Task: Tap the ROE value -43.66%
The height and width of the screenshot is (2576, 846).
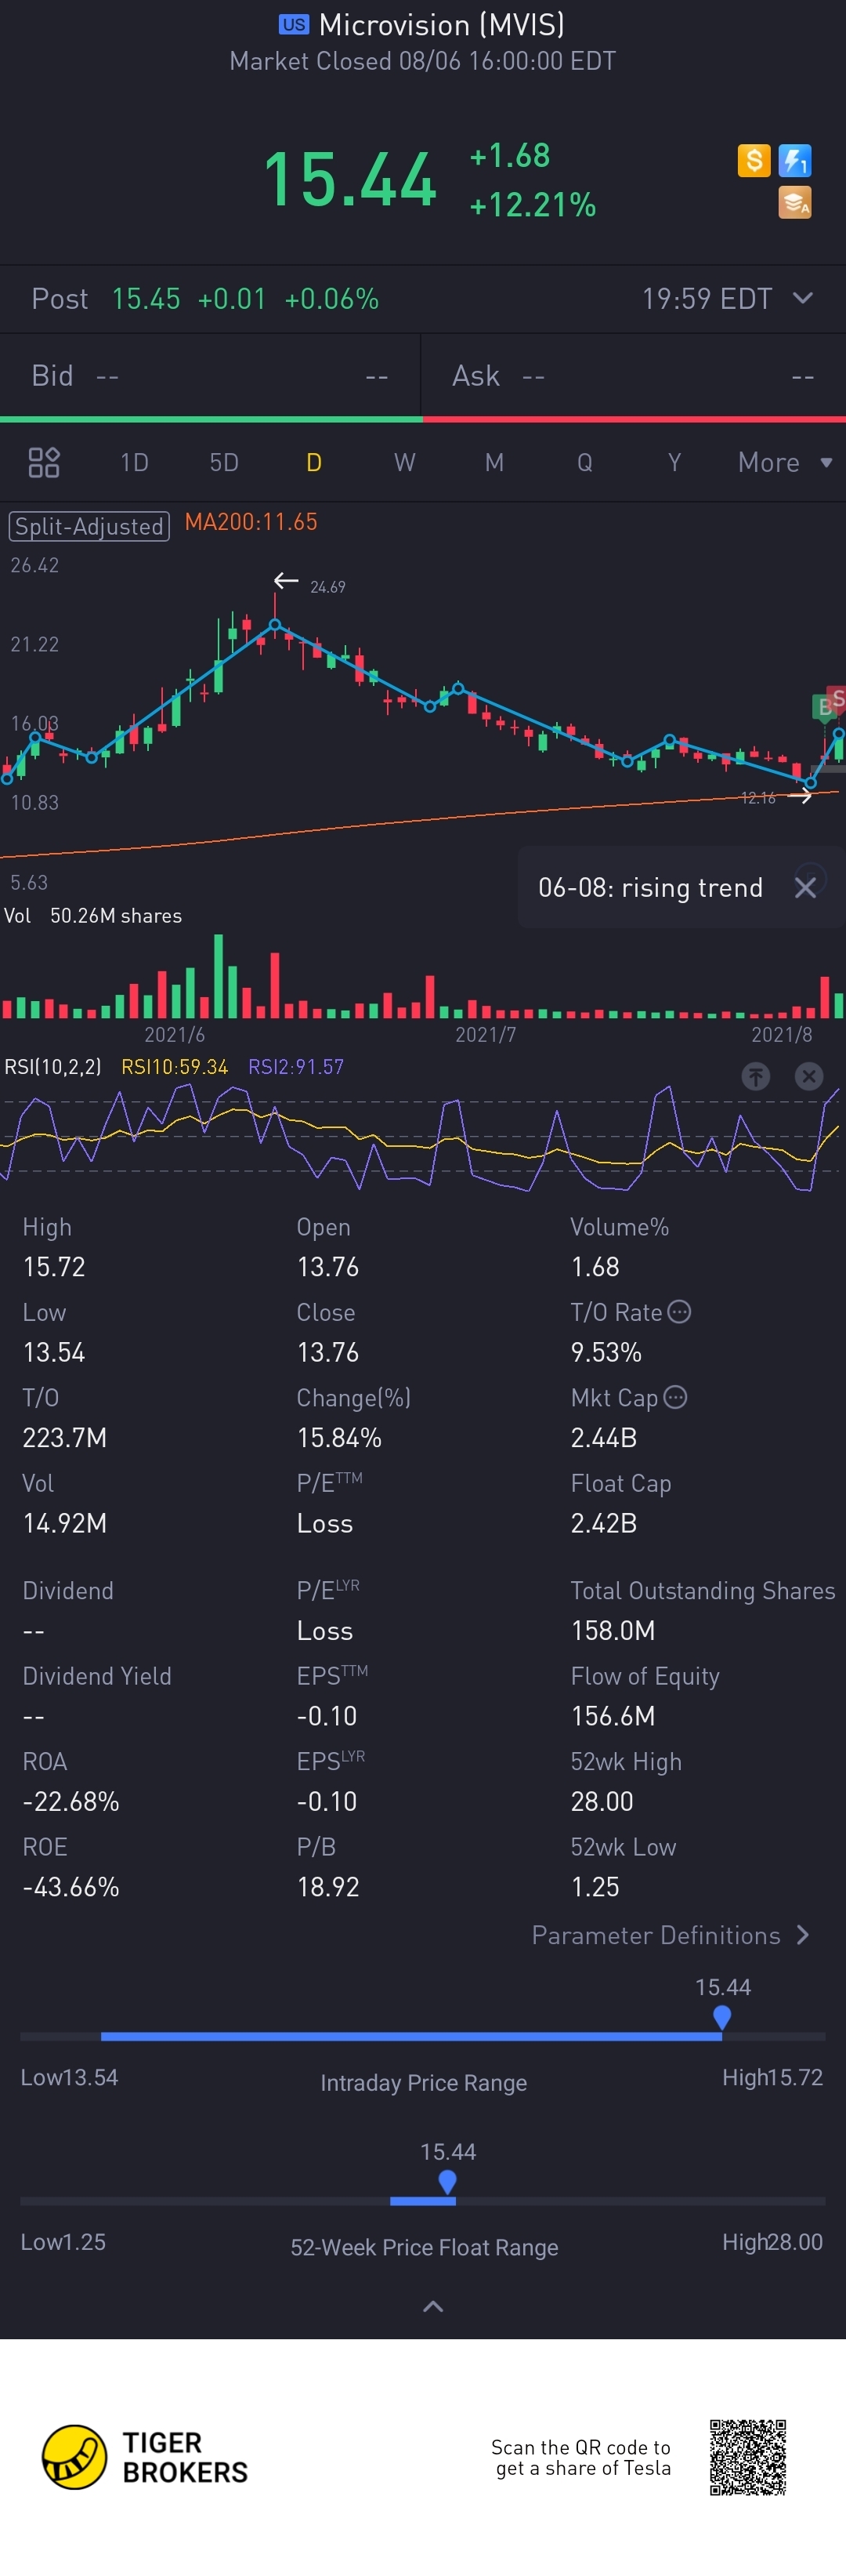Action: (x=71, y=1887)
